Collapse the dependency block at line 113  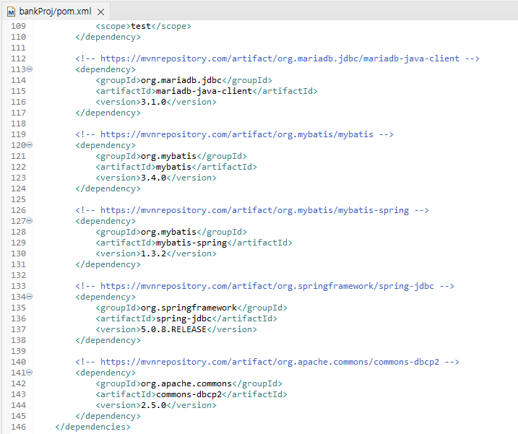[30, 69]
